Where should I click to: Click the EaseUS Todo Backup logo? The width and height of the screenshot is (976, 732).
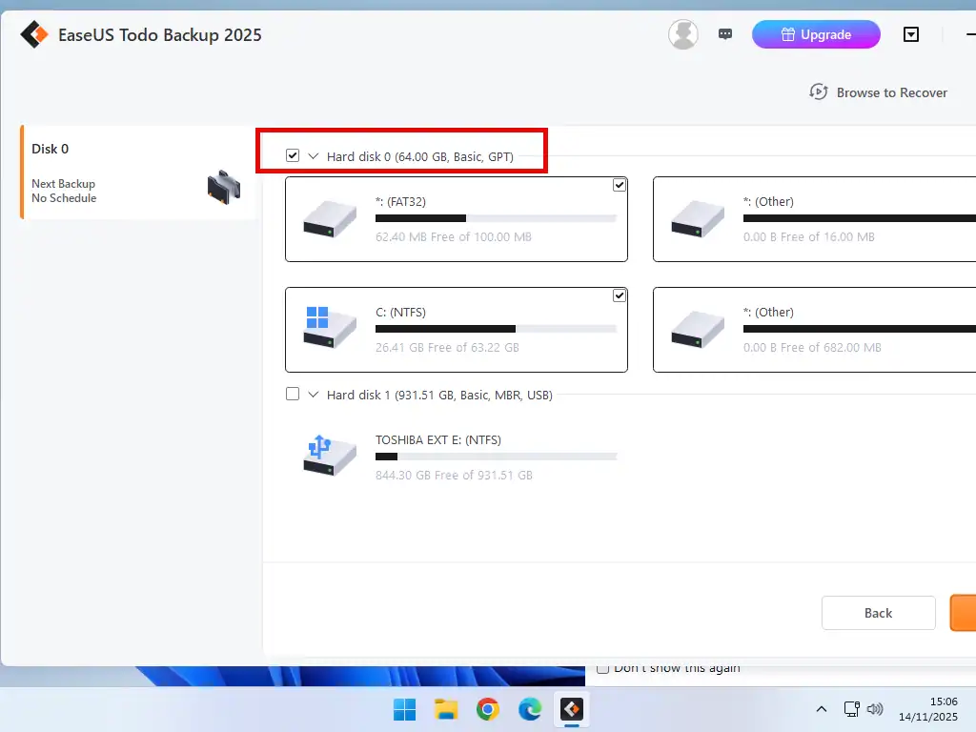tap(34, 33)
